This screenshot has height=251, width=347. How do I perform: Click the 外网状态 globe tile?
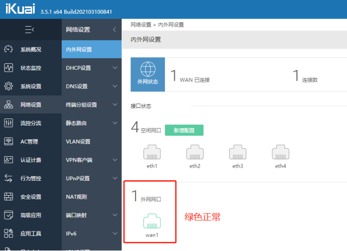click(147, 74)
